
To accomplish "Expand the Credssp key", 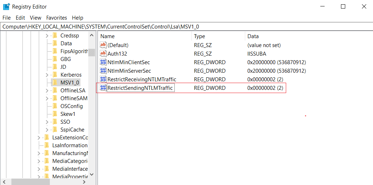I will [x=47, y=36].
